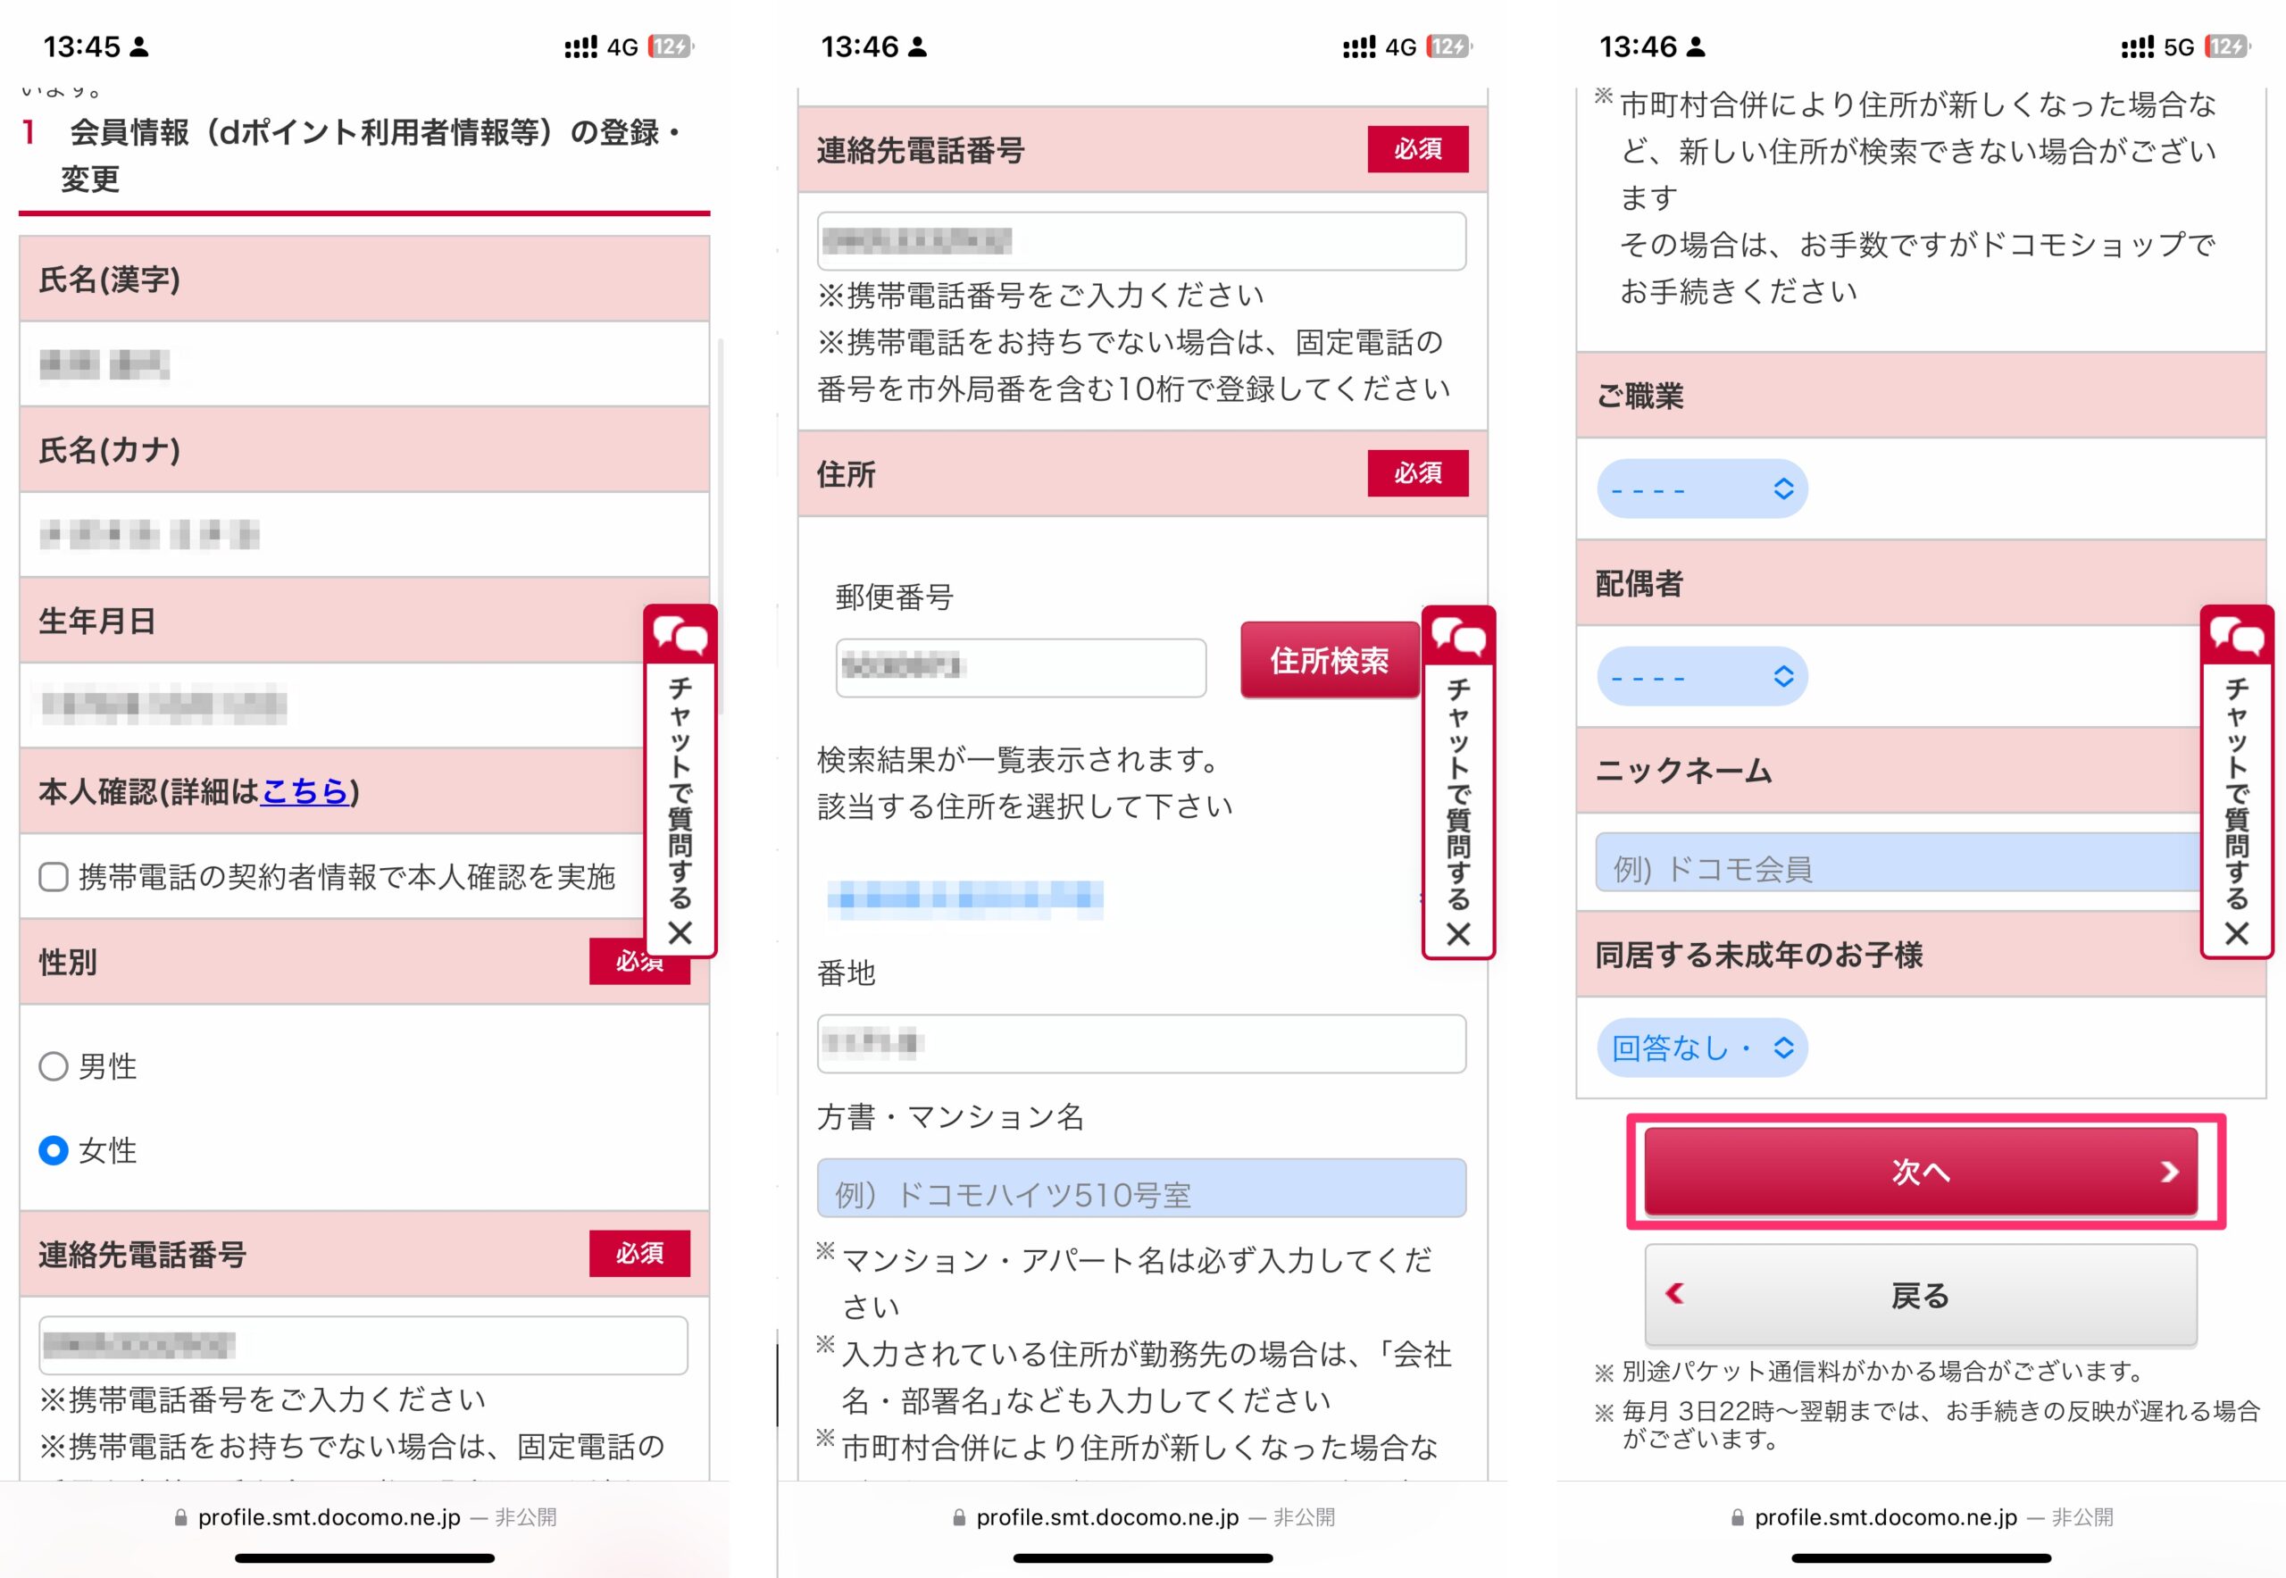Tap the 戻る button
Screen dimensions: 2286x1578
[x=1920, y=1295]
